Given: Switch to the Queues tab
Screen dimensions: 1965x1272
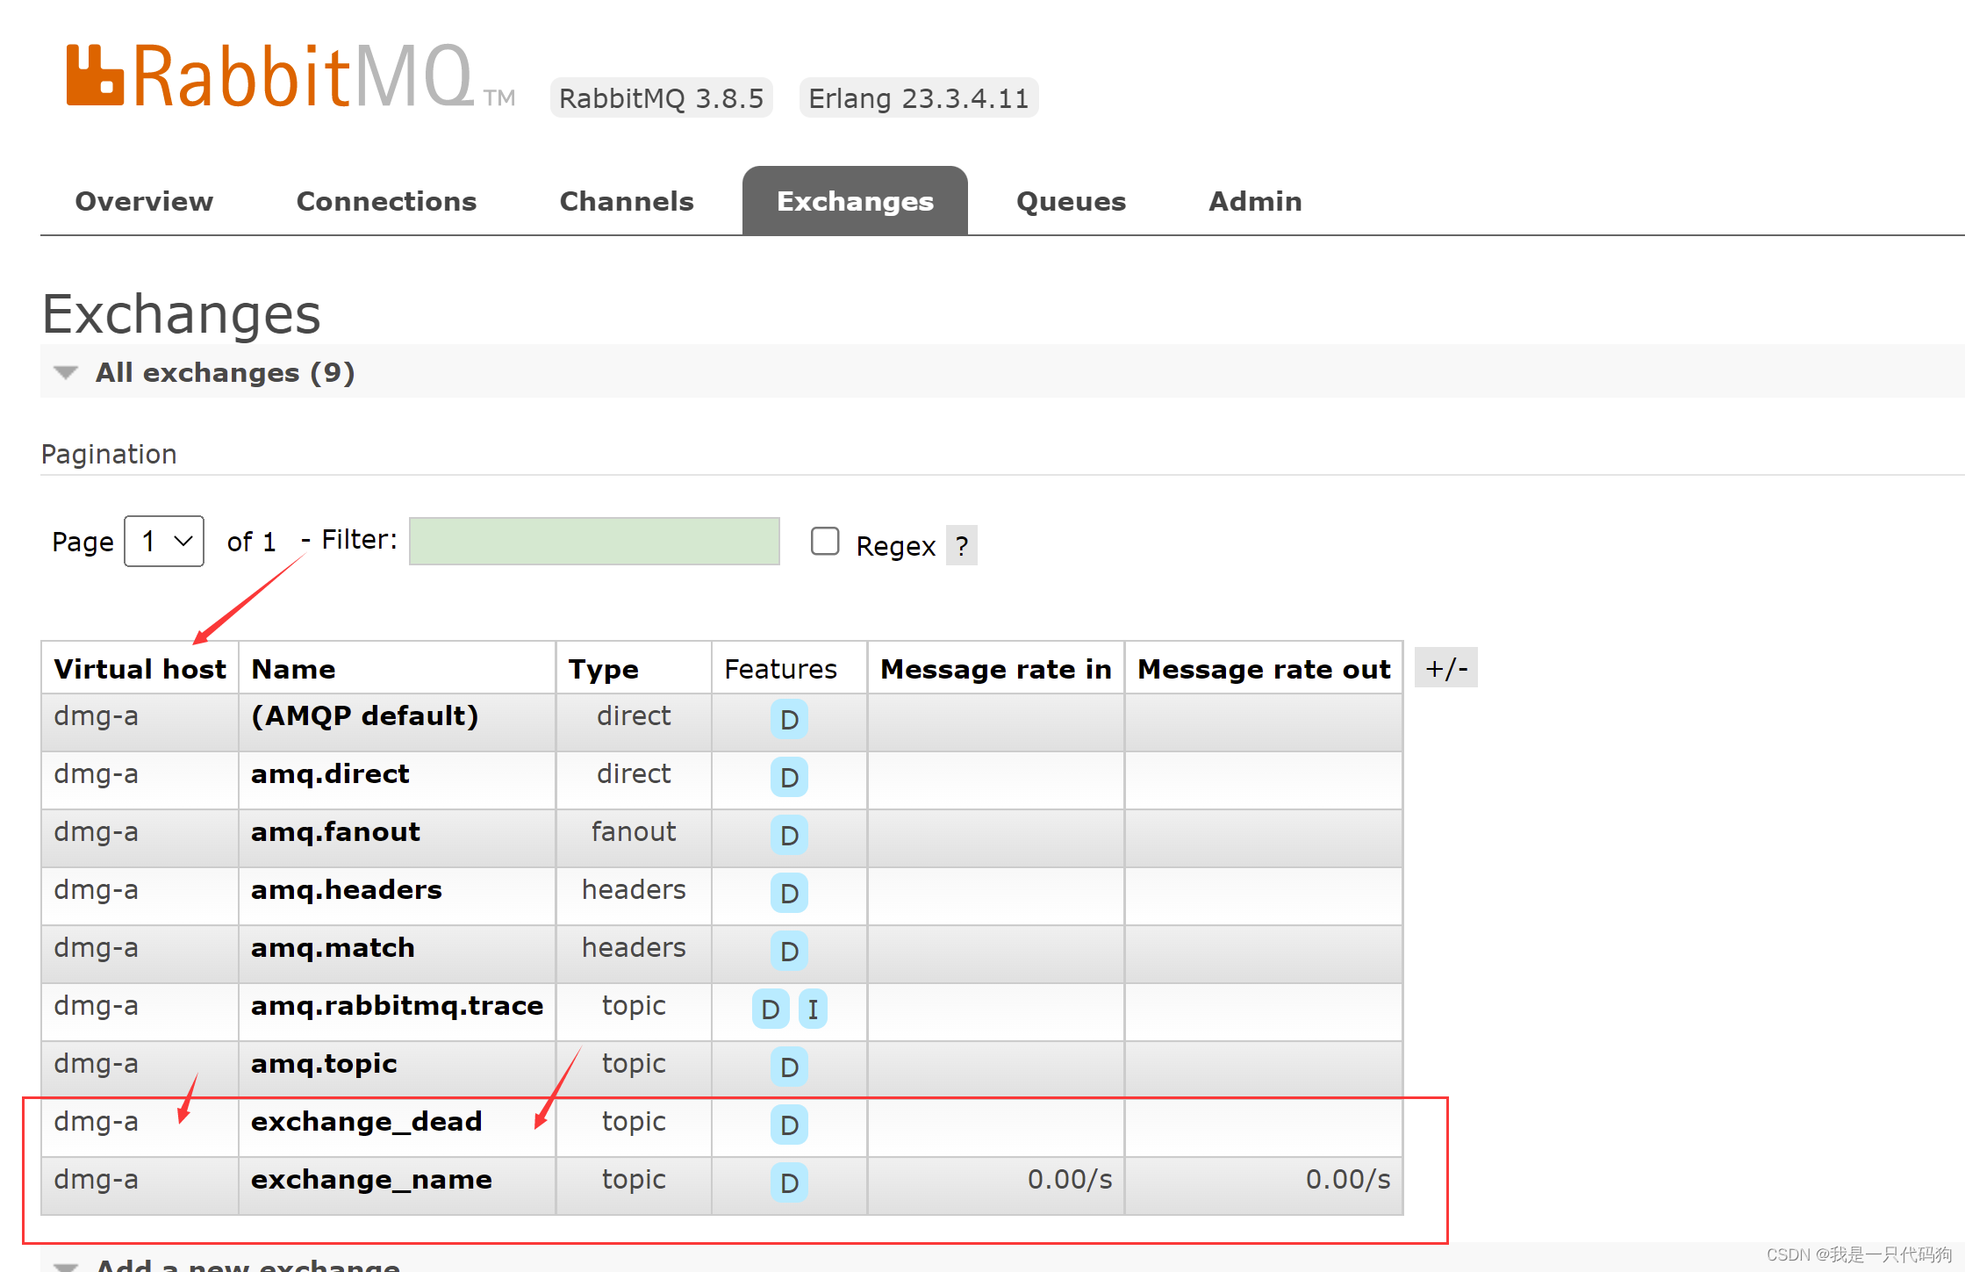Looking at the screenshot, I should 1071,201.
